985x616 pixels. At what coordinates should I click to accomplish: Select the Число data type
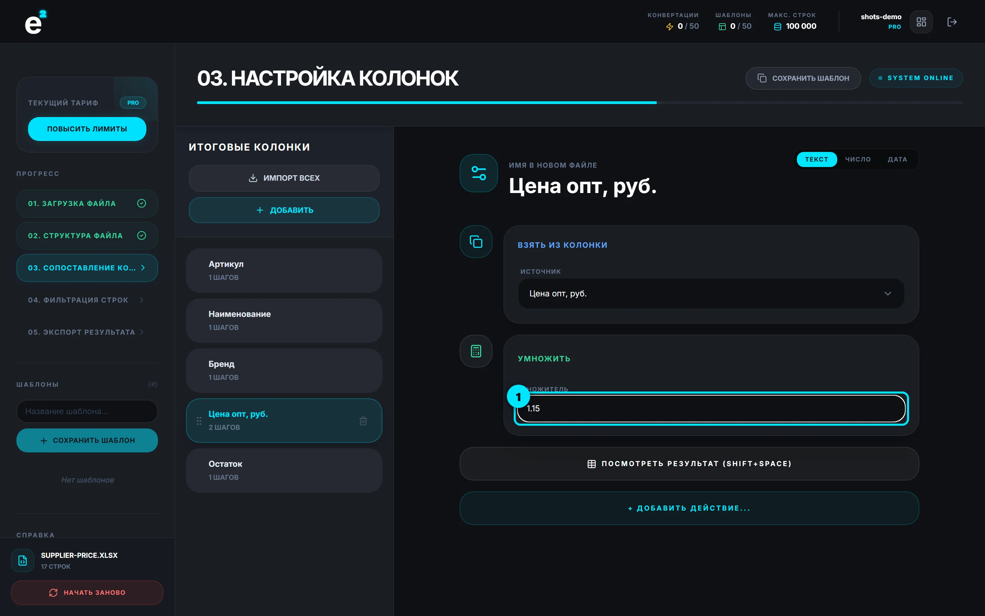[858, 159]
